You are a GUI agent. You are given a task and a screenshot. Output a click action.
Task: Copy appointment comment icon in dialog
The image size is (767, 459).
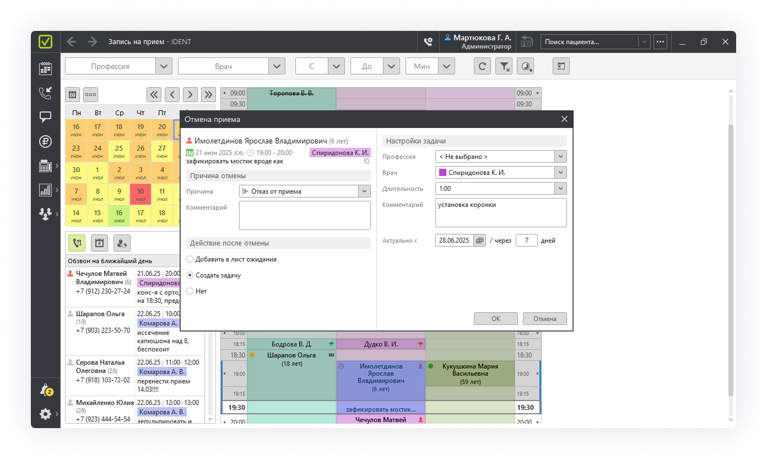click(x=367, y=161)
